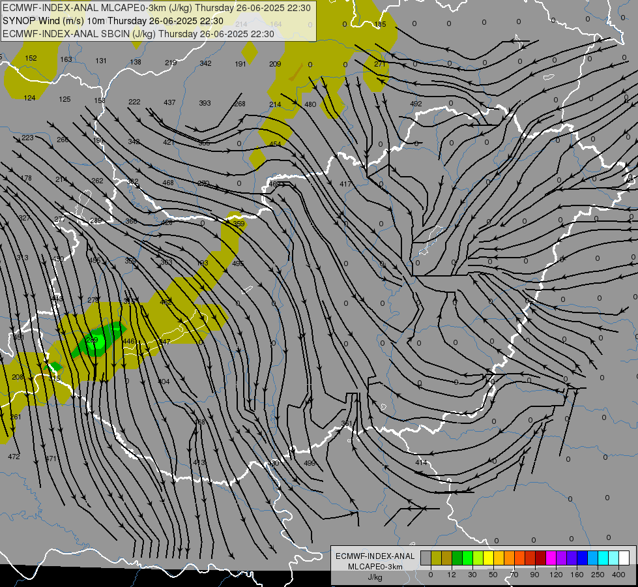638x587 pixels.
Task: Click the legend label ECMWF-INDEX-ANAL
Action: 375,556
